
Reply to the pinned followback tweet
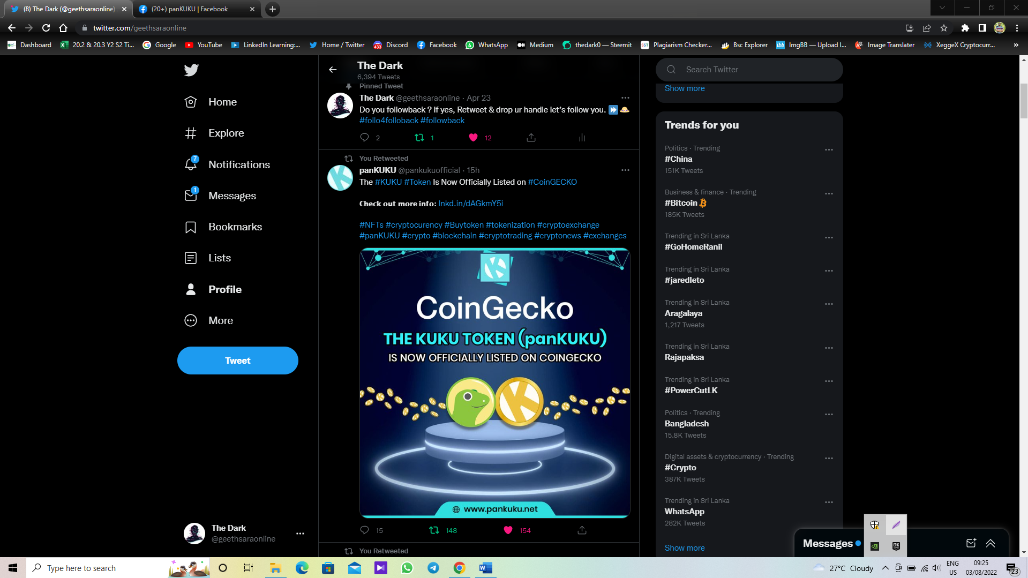click(x=365, y=138)
